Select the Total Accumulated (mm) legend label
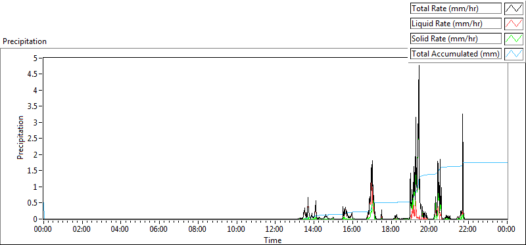The image size is (526, 245). pos(456,54)
